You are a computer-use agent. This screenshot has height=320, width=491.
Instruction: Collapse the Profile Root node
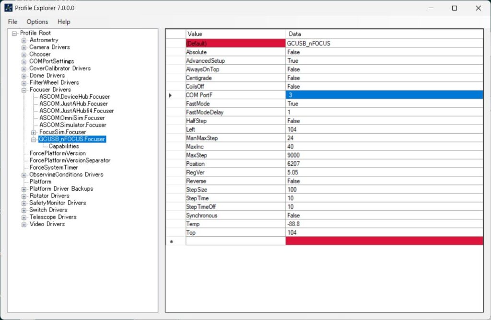[14, 34]
